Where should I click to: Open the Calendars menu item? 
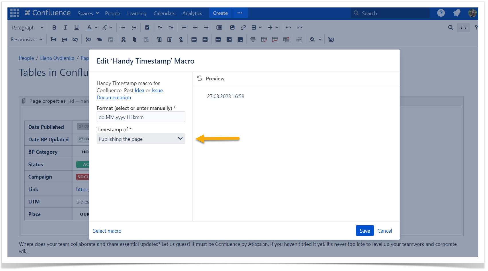point(164,13)
